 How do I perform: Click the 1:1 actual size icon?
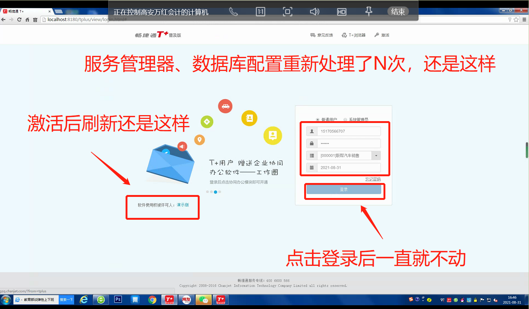[x=260, y=12]
